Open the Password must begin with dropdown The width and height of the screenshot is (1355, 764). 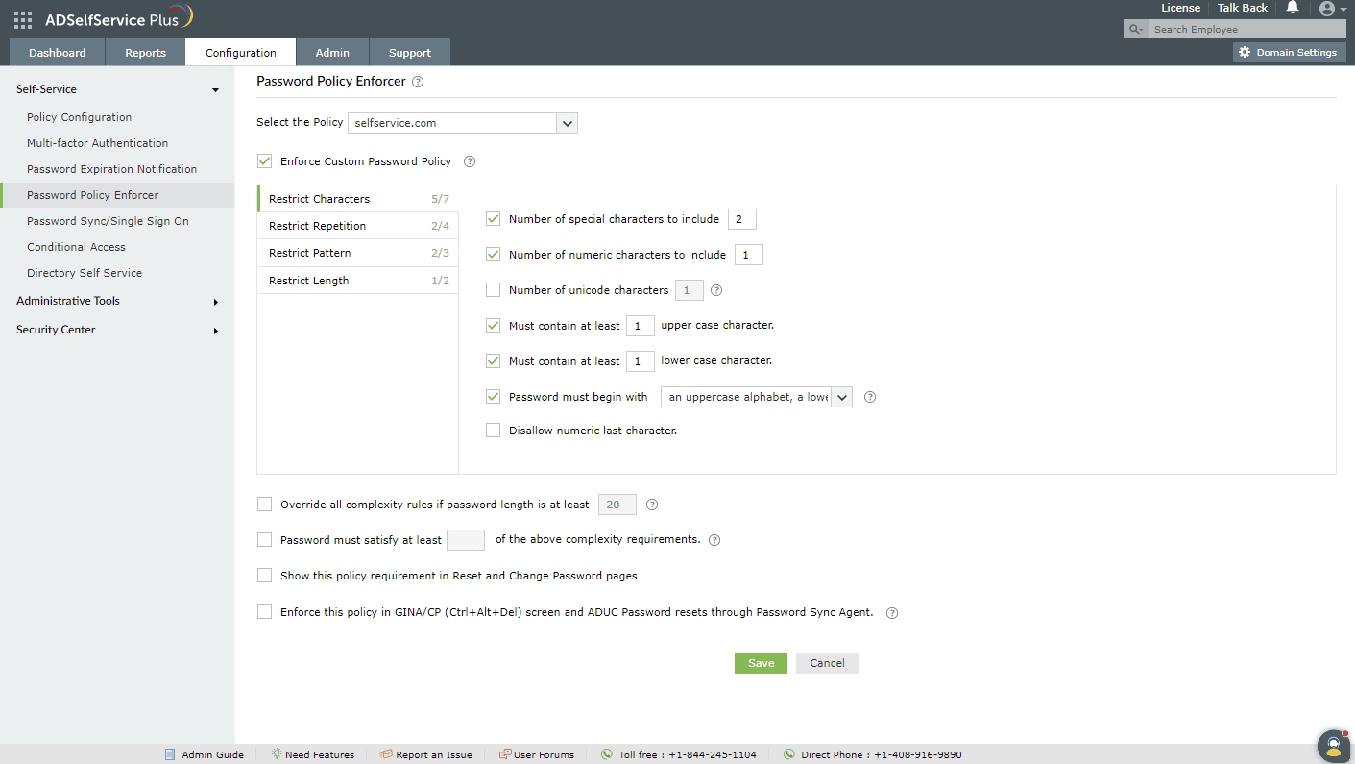[841, 396]
